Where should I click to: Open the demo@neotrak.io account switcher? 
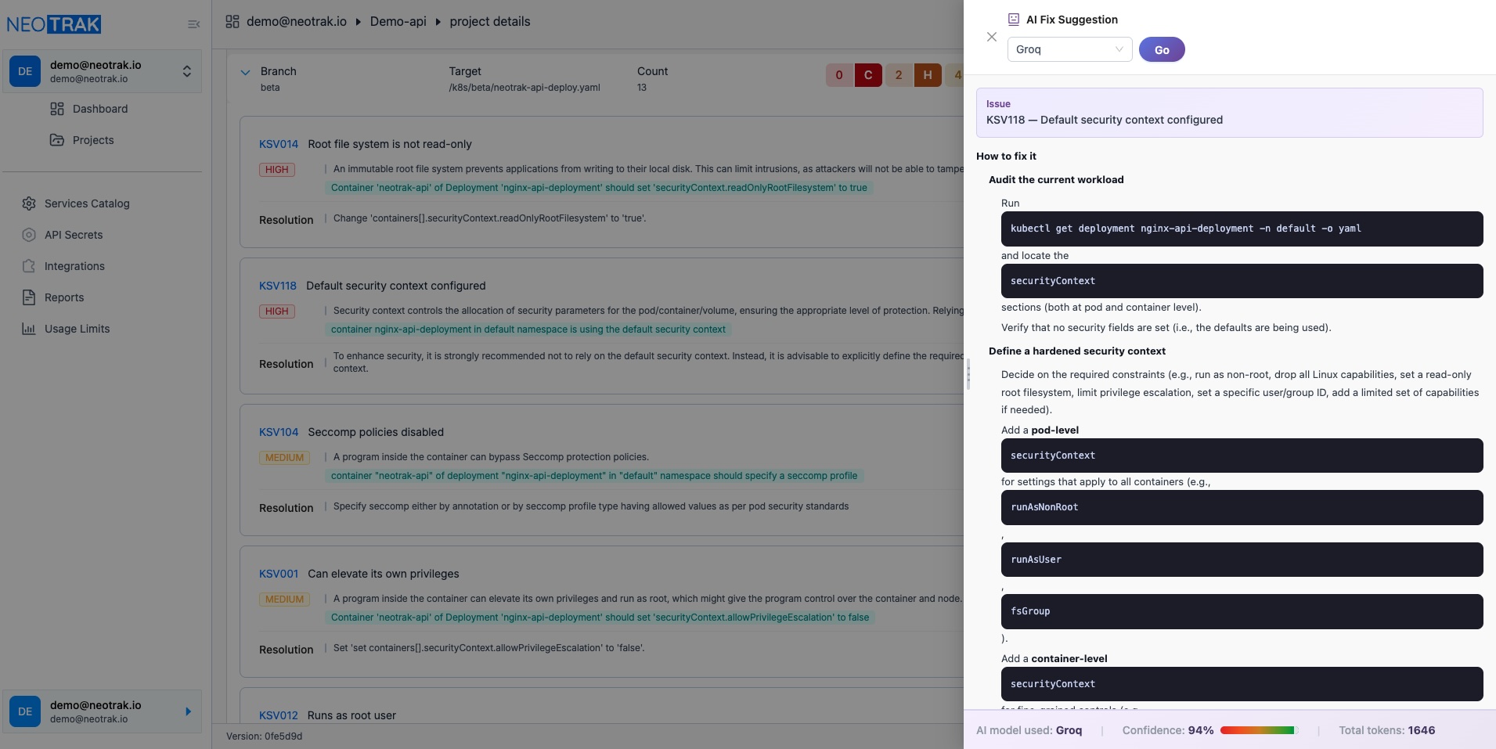click(x=186, y=71)
